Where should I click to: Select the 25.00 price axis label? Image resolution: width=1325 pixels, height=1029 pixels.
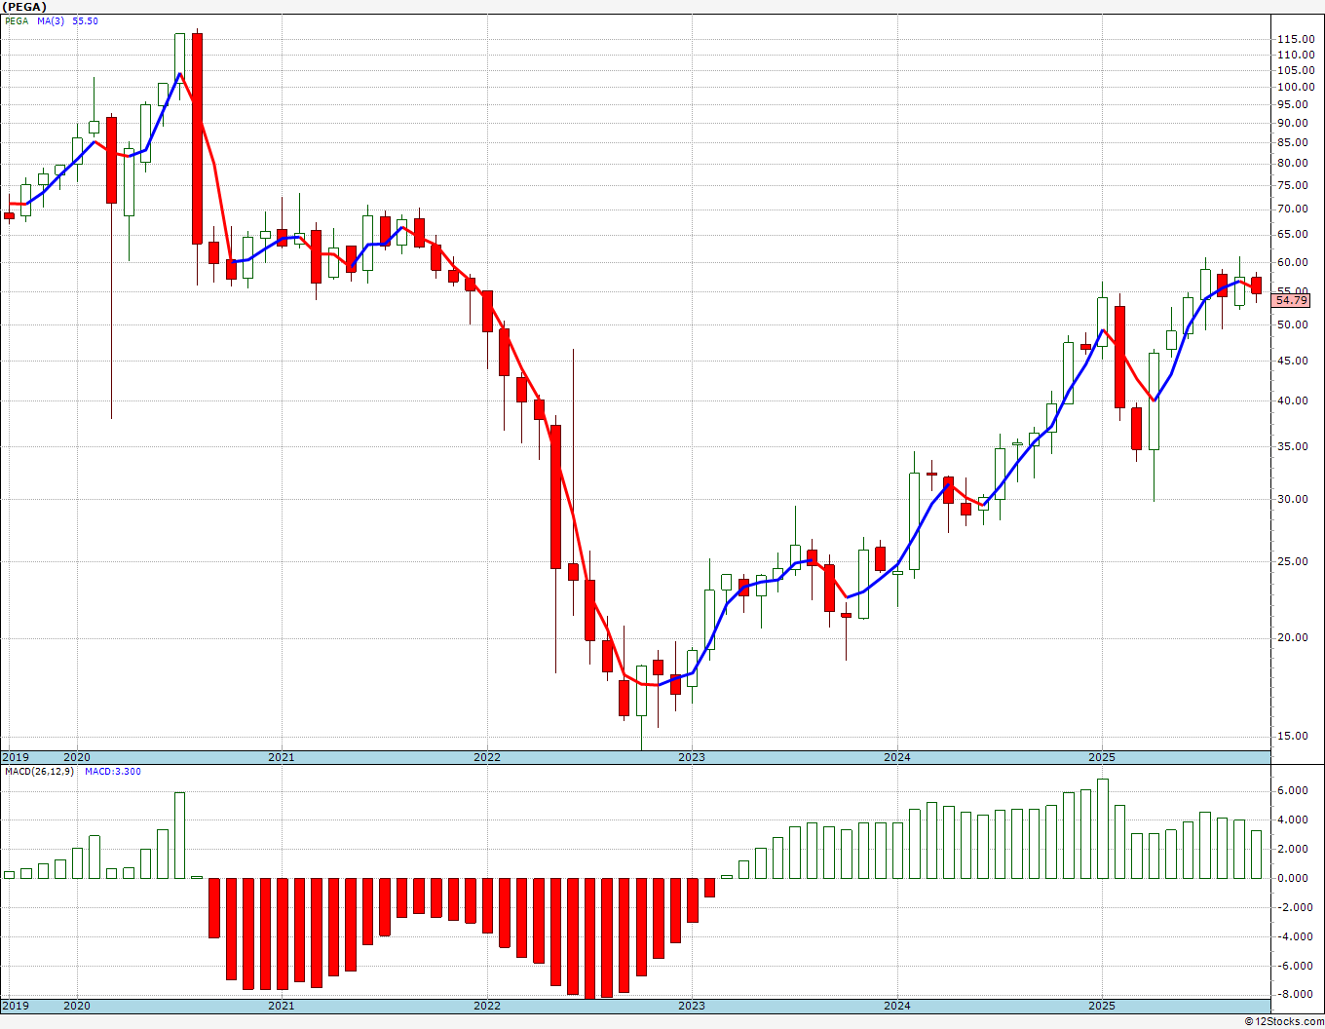pos(1294,561)
